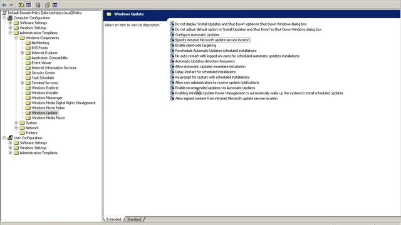Expand Windows Settings under Computer Configuration

(x=10, y=27)
